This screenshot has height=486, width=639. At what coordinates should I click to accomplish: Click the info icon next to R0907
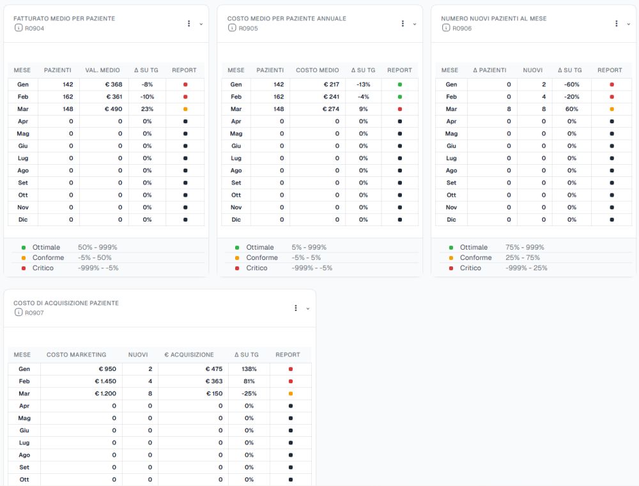click(x=19, y=312)
